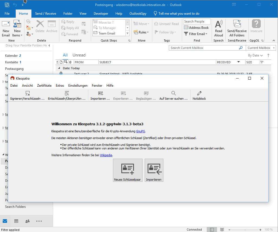Image resolution: width=278 pixels, height=232 pixels.
Task: Switch to the Developer ribbon tab
Action: tap(101, 14)
